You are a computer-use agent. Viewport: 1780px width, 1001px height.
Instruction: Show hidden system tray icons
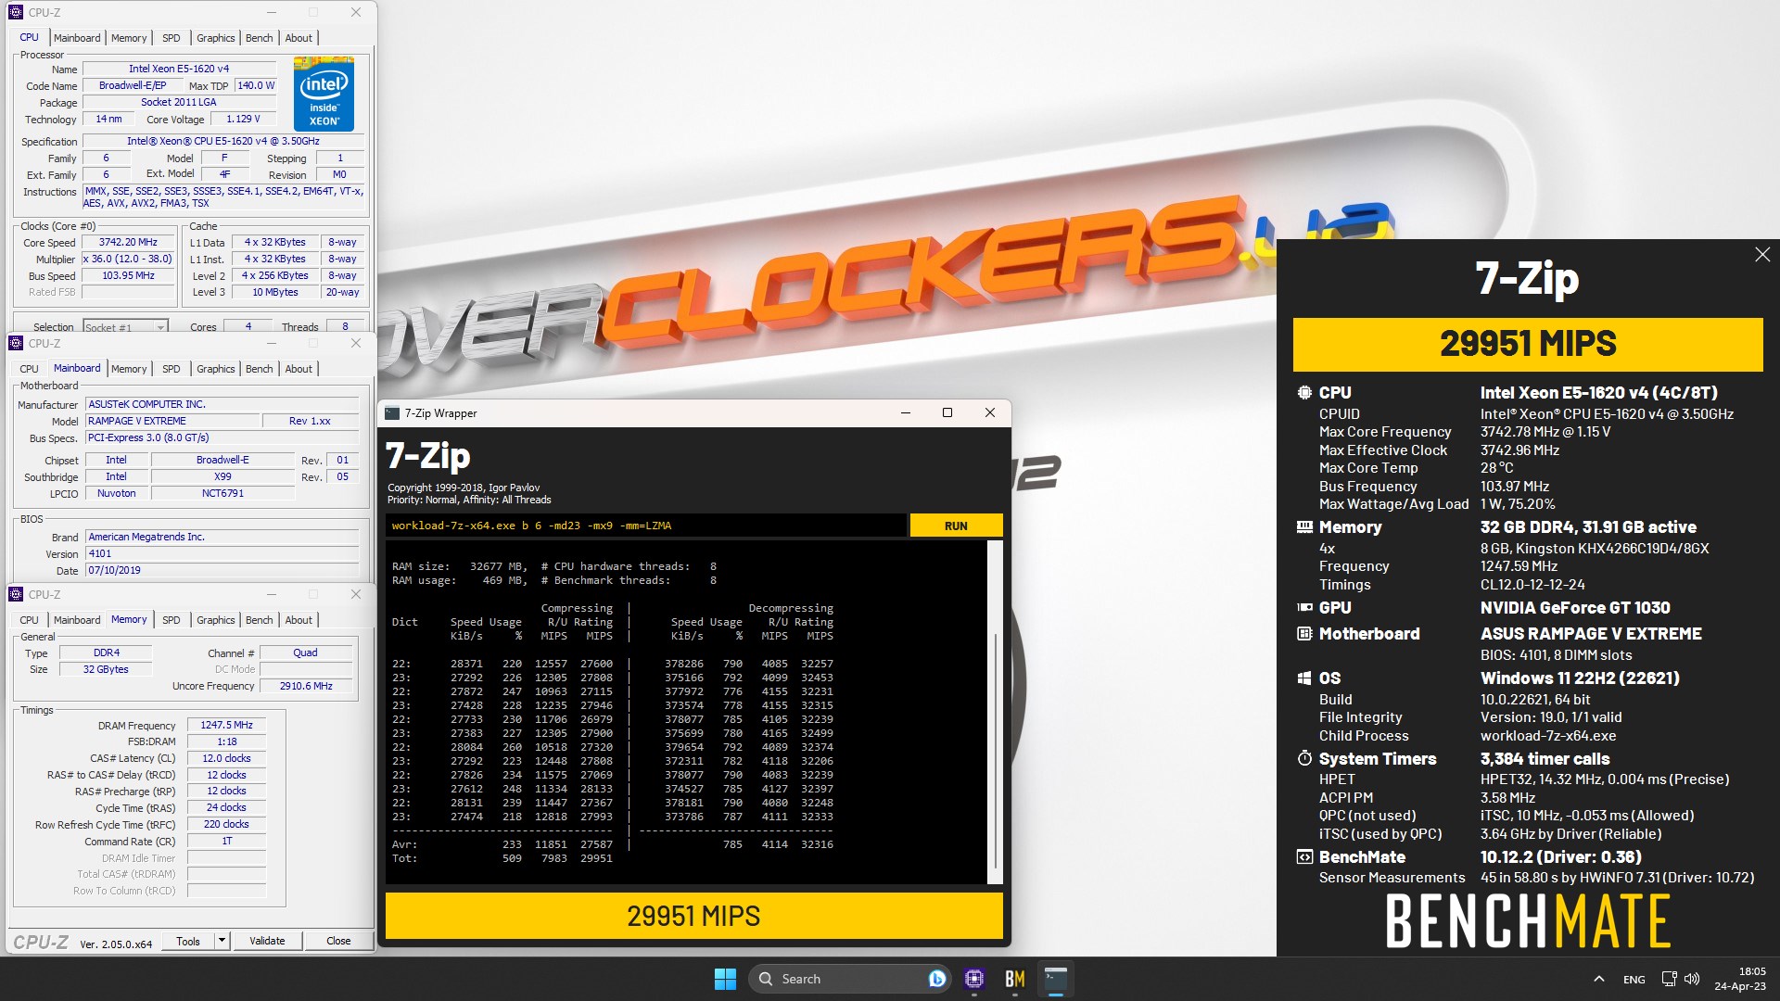(x=1598, y=979)
